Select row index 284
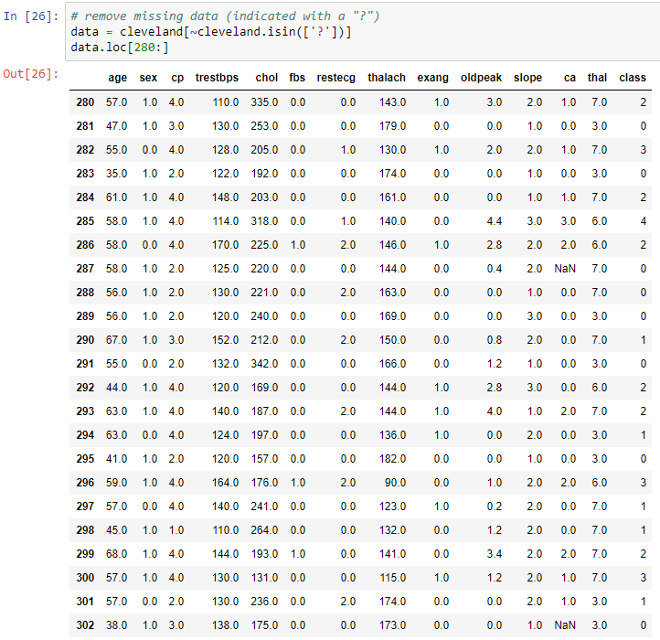This screenshot has height=640, width=660. click(85, 197)
